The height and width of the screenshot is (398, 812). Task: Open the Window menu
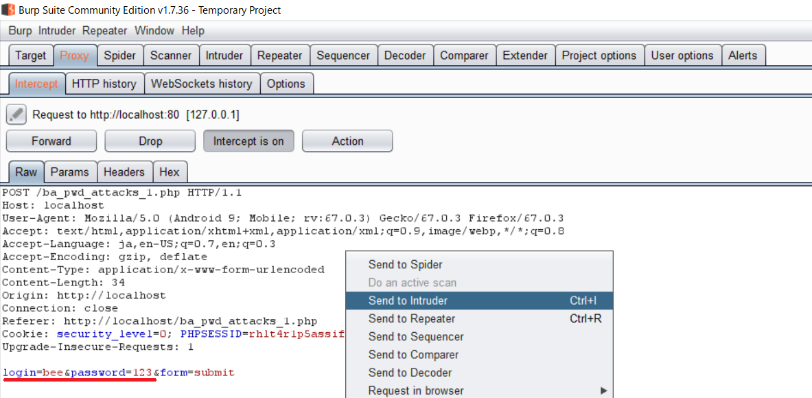click(154, 31)
